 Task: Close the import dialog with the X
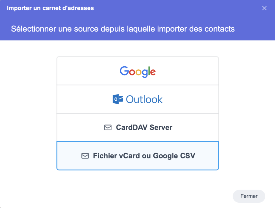click(264, 8)
